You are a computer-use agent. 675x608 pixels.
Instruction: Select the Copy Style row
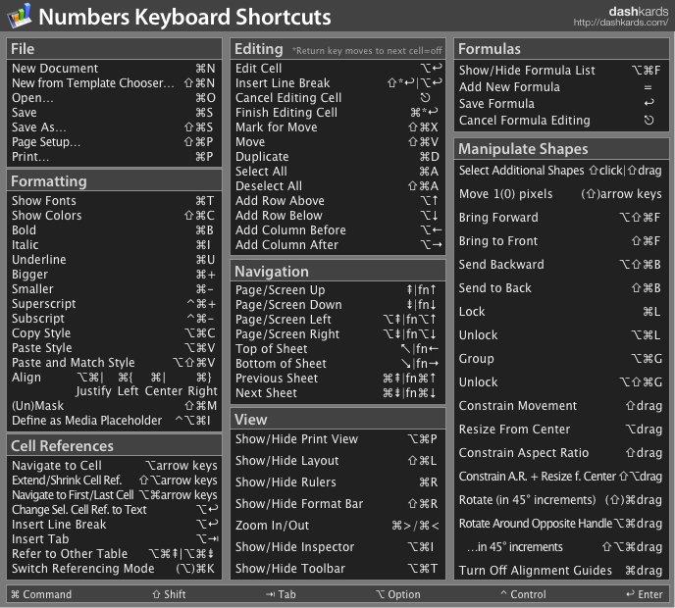tap(114, 333)
